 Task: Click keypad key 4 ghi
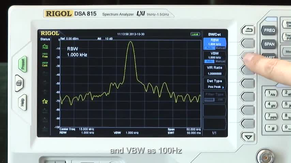[271, 105]
